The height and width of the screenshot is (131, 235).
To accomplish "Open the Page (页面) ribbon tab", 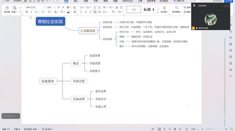I will (x=86, y=1).
